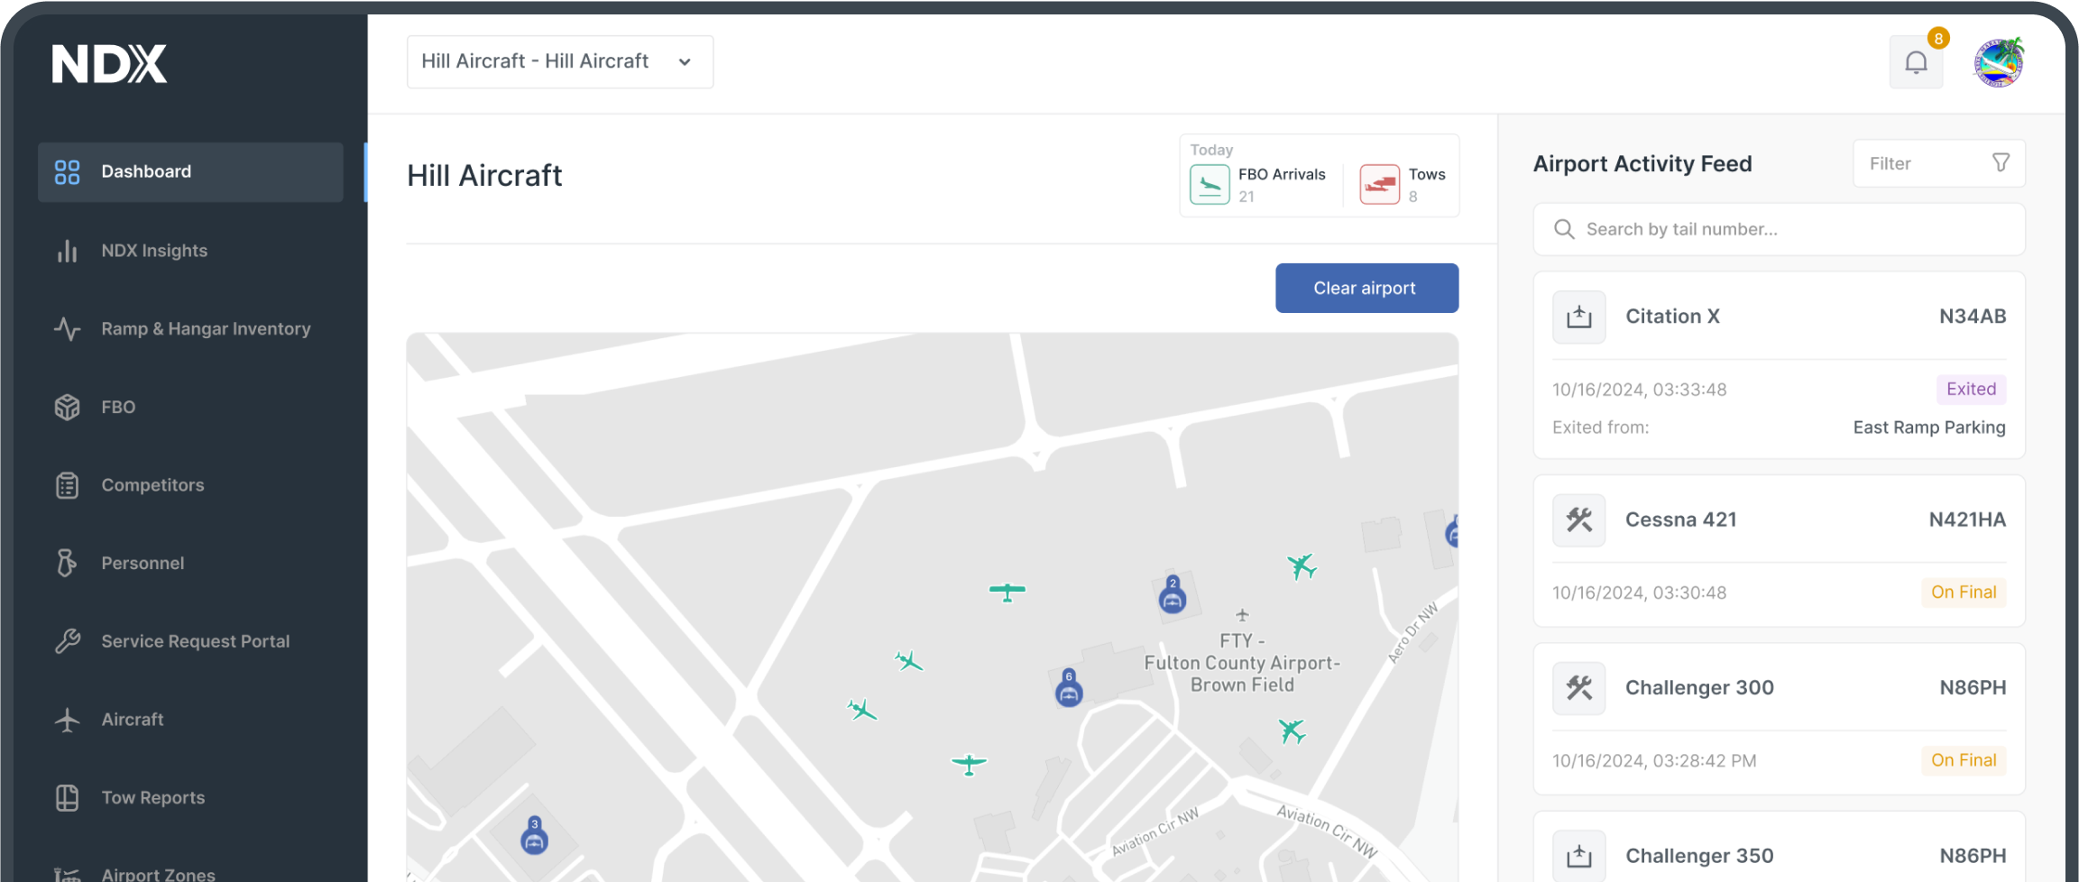Click the FBO box icon
This screenshot has width=2079, height=882.
pos(67,407)
